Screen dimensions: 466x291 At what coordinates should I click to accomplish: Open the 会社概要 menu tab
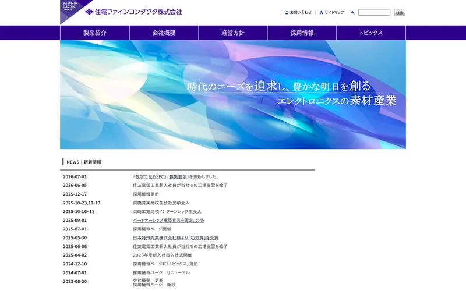[164, 33]
